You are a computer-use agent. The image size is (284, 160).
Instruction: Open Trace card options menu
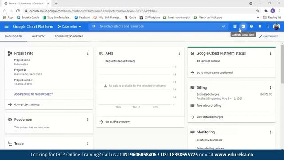88,144
